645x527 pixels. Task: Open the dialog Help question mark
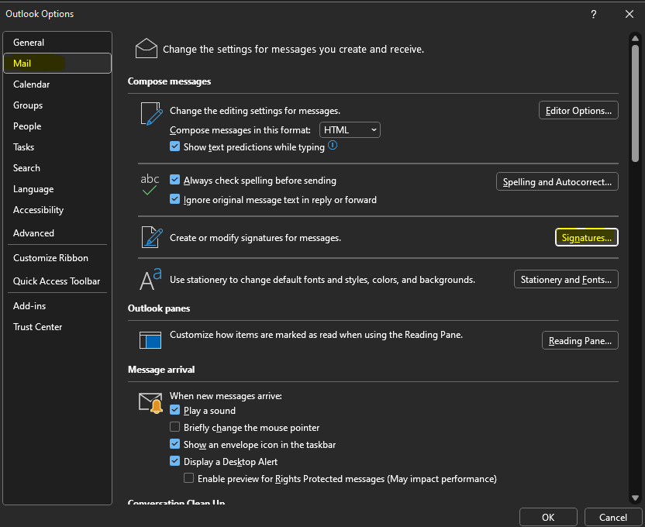[593, 14]
